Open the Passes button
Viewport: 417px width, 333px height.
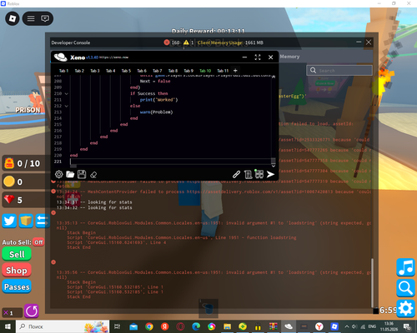17,286
